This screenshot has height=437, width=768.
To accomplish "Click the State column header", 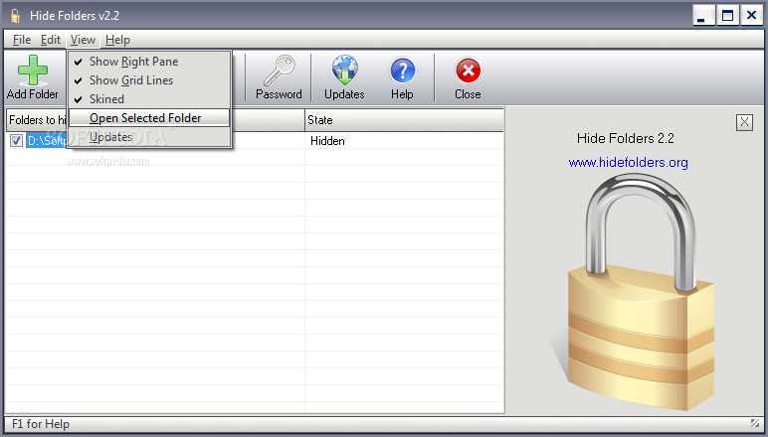I will 404,120.
